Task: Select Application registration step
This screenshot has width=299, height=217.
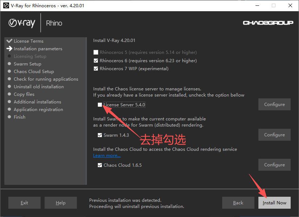Action: (x=38, y=110)
